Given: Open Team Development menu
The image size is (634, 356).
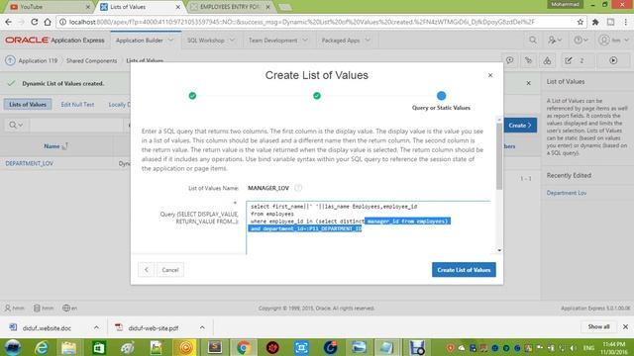Looking at the screenshot, I should tap(273, 41).
